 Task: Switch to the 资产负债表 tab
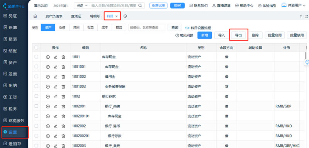click(54, 16)
